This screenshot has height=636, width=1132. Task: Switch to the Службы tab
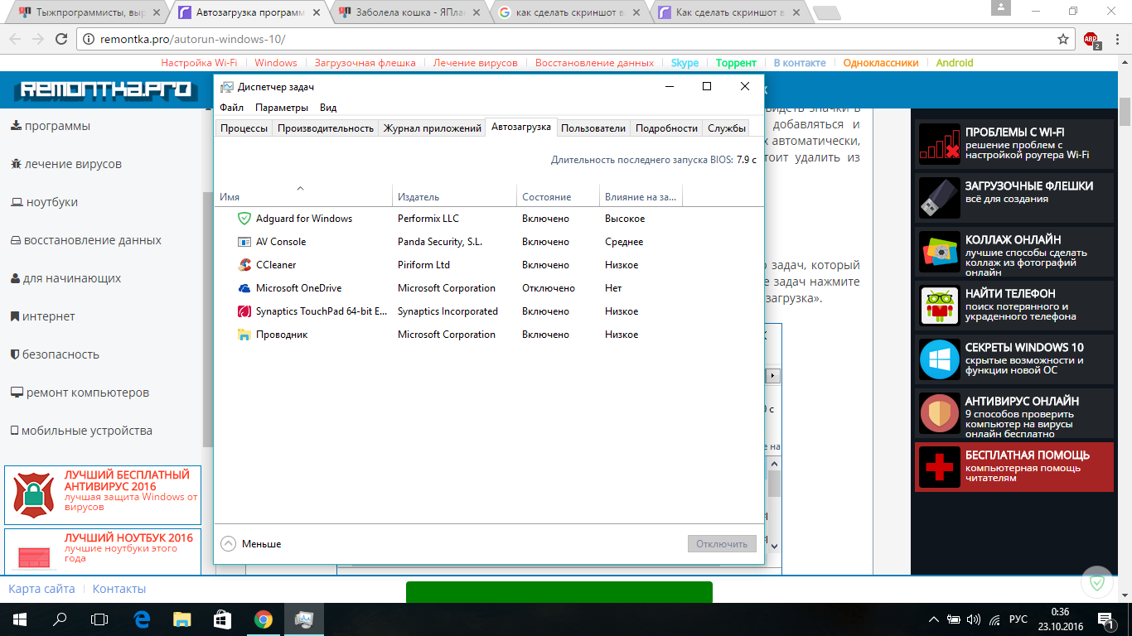pyautogui.click(x=727, y=128)
